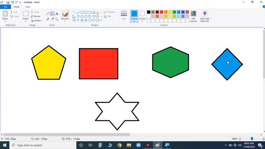Open Google Chrome from taskbar
The image size is (265, 149).
(x=120, y=145)
